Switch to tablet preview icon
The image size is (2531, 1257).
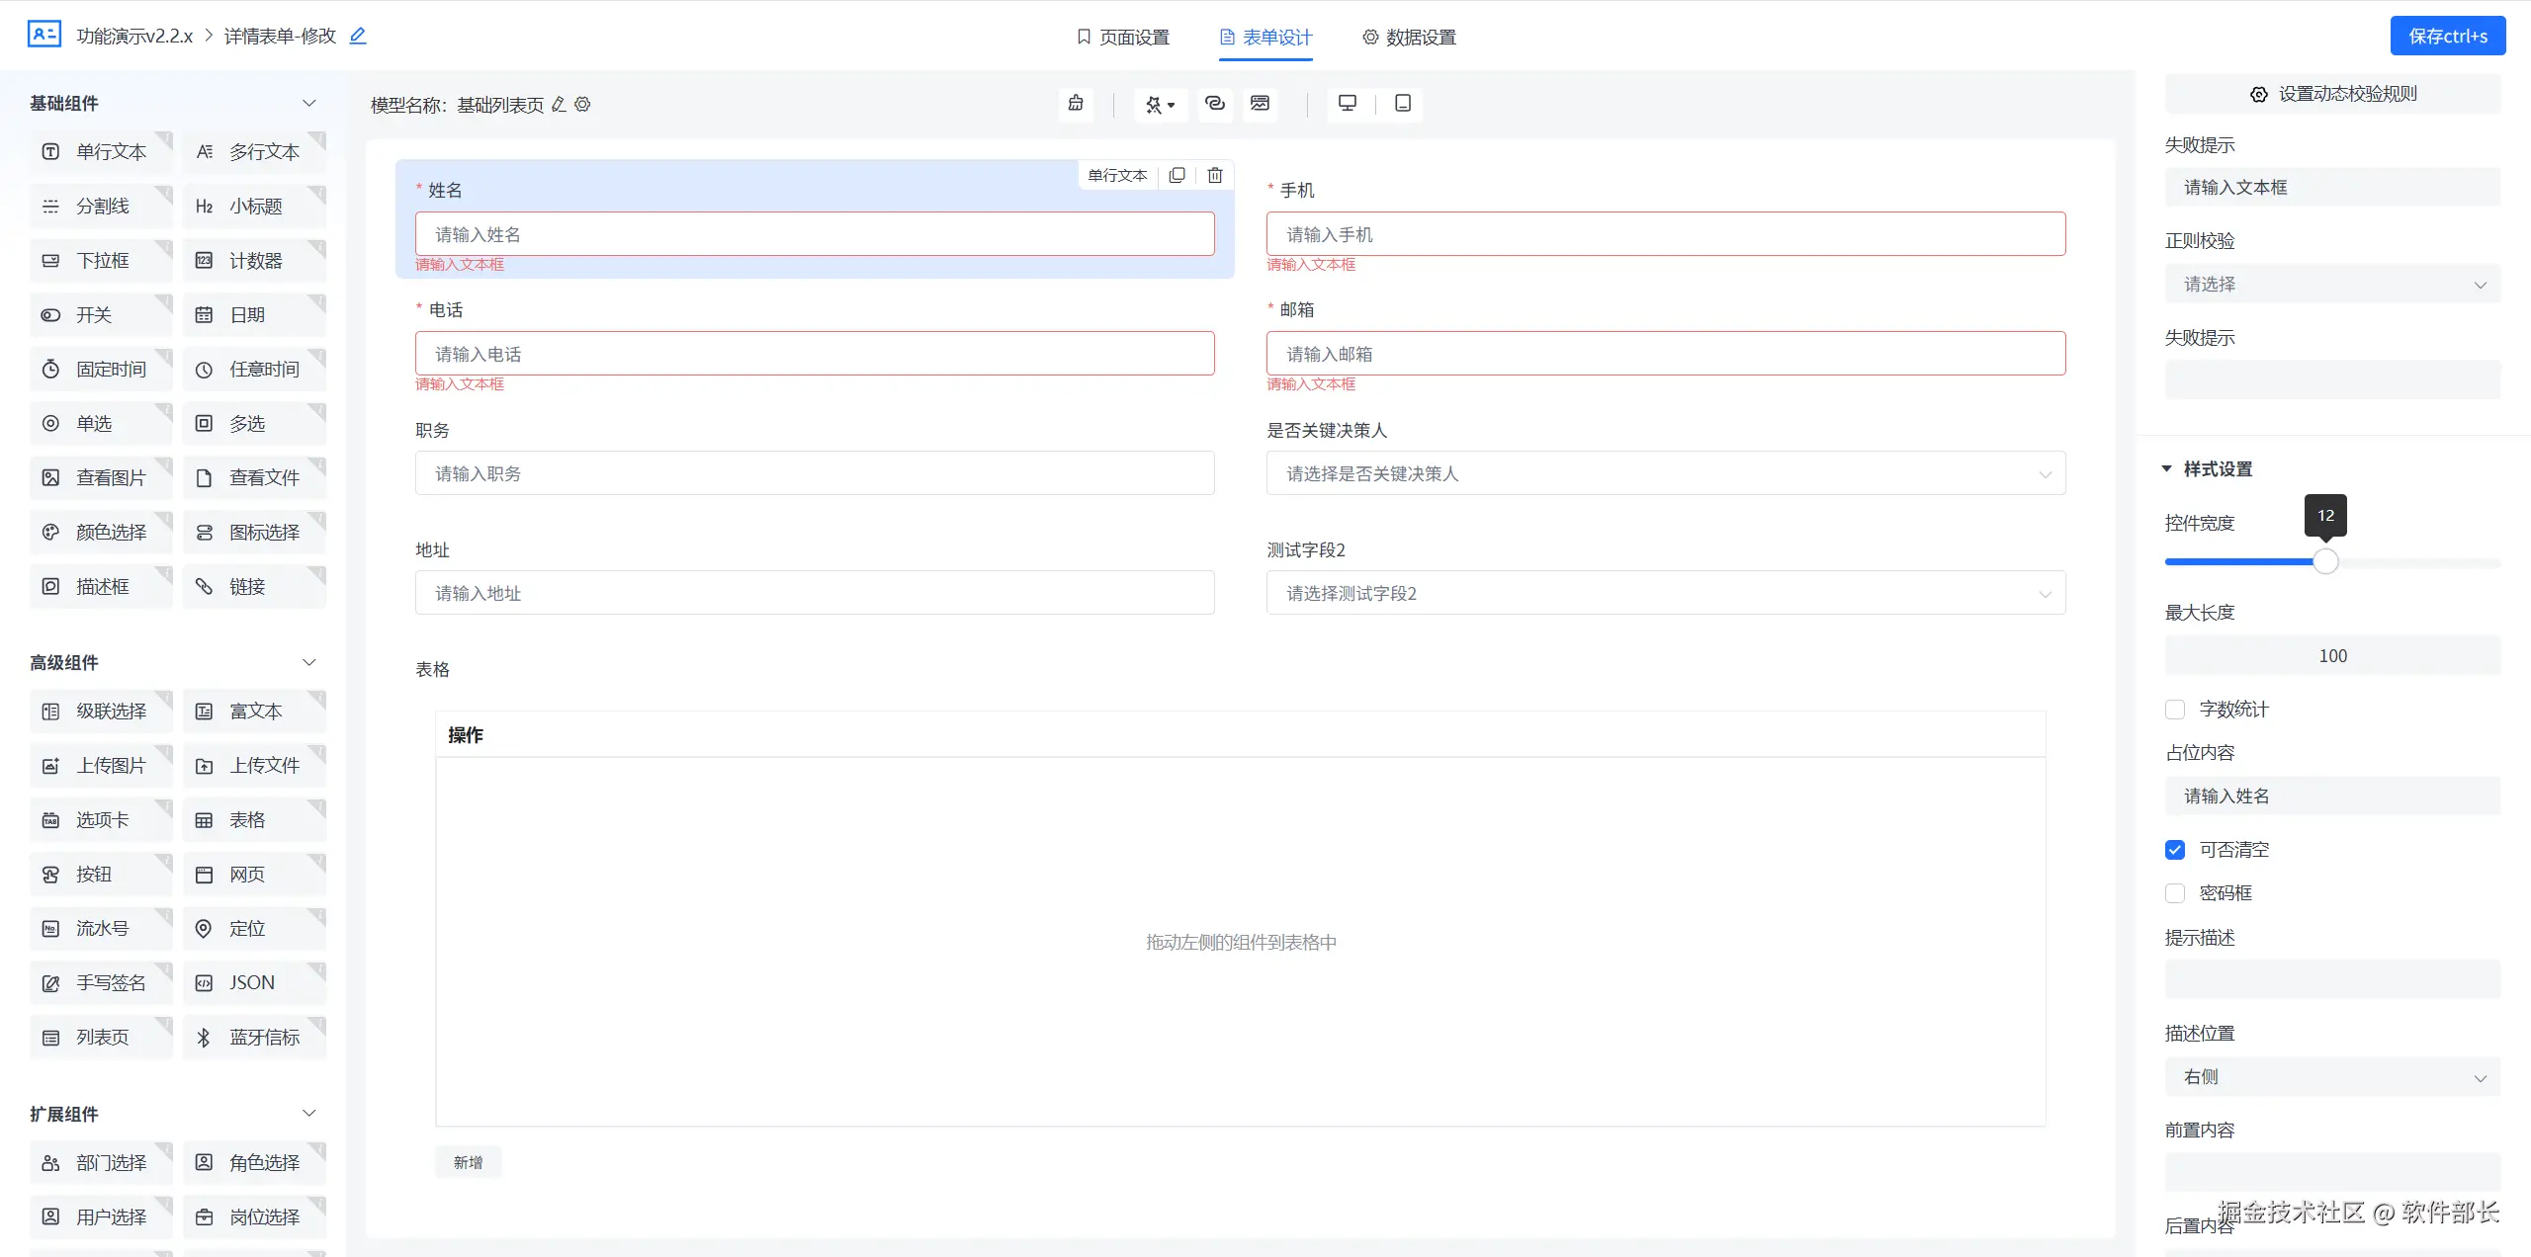[1402, 104]
